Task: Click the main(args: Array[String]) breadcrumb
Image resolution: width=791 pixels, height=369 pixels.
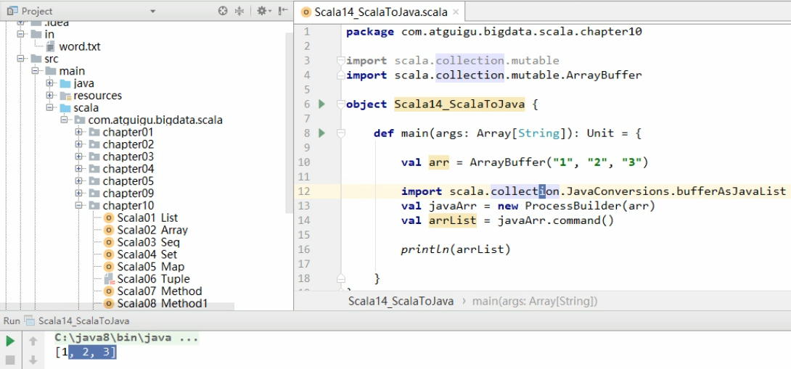Action: (x=535, y=302)
